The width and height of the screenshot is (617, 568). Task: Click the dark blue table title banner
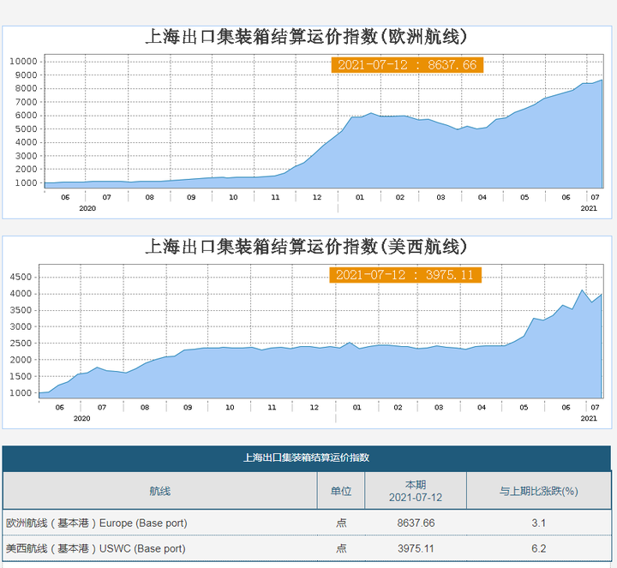click(x=307, y=457)
